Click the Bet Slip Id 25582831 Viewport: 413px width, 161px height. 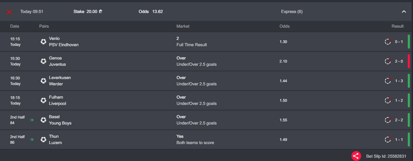tap(386, 156)
